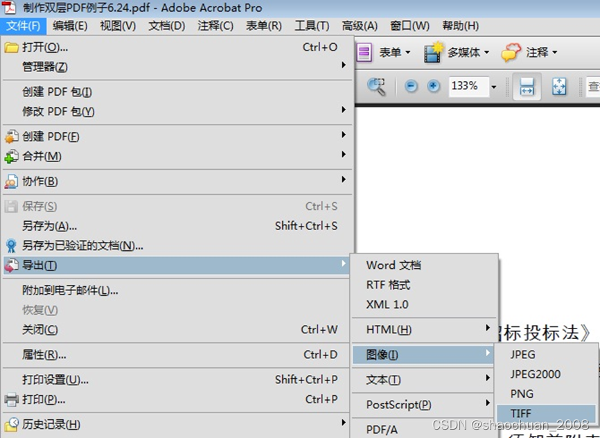
Task: Expand the HTML(H) export submenu arrow
Action: click(488, 328)
